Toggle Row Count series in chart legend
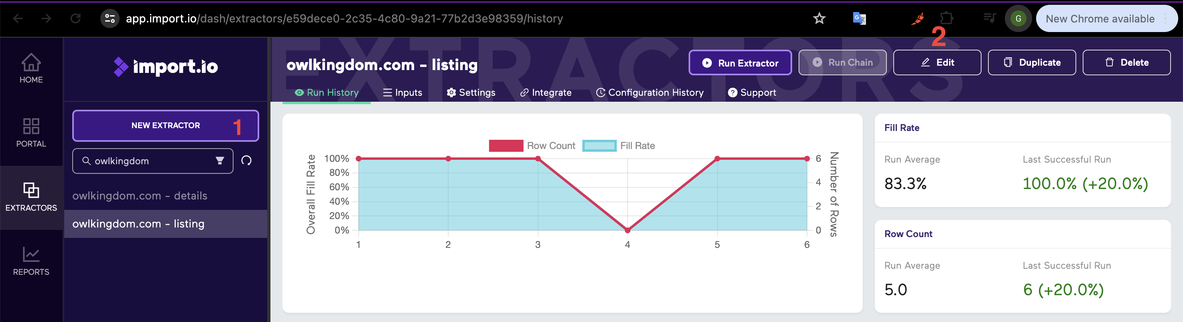The image size is (1183, 322). tap(532, 146)
